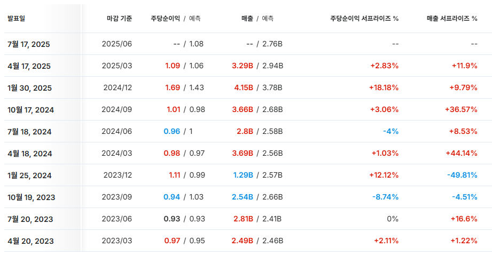492x255 pixels.
Task: Select the 10월 17, 2024 announcement date
Action: tap(31, 110)
